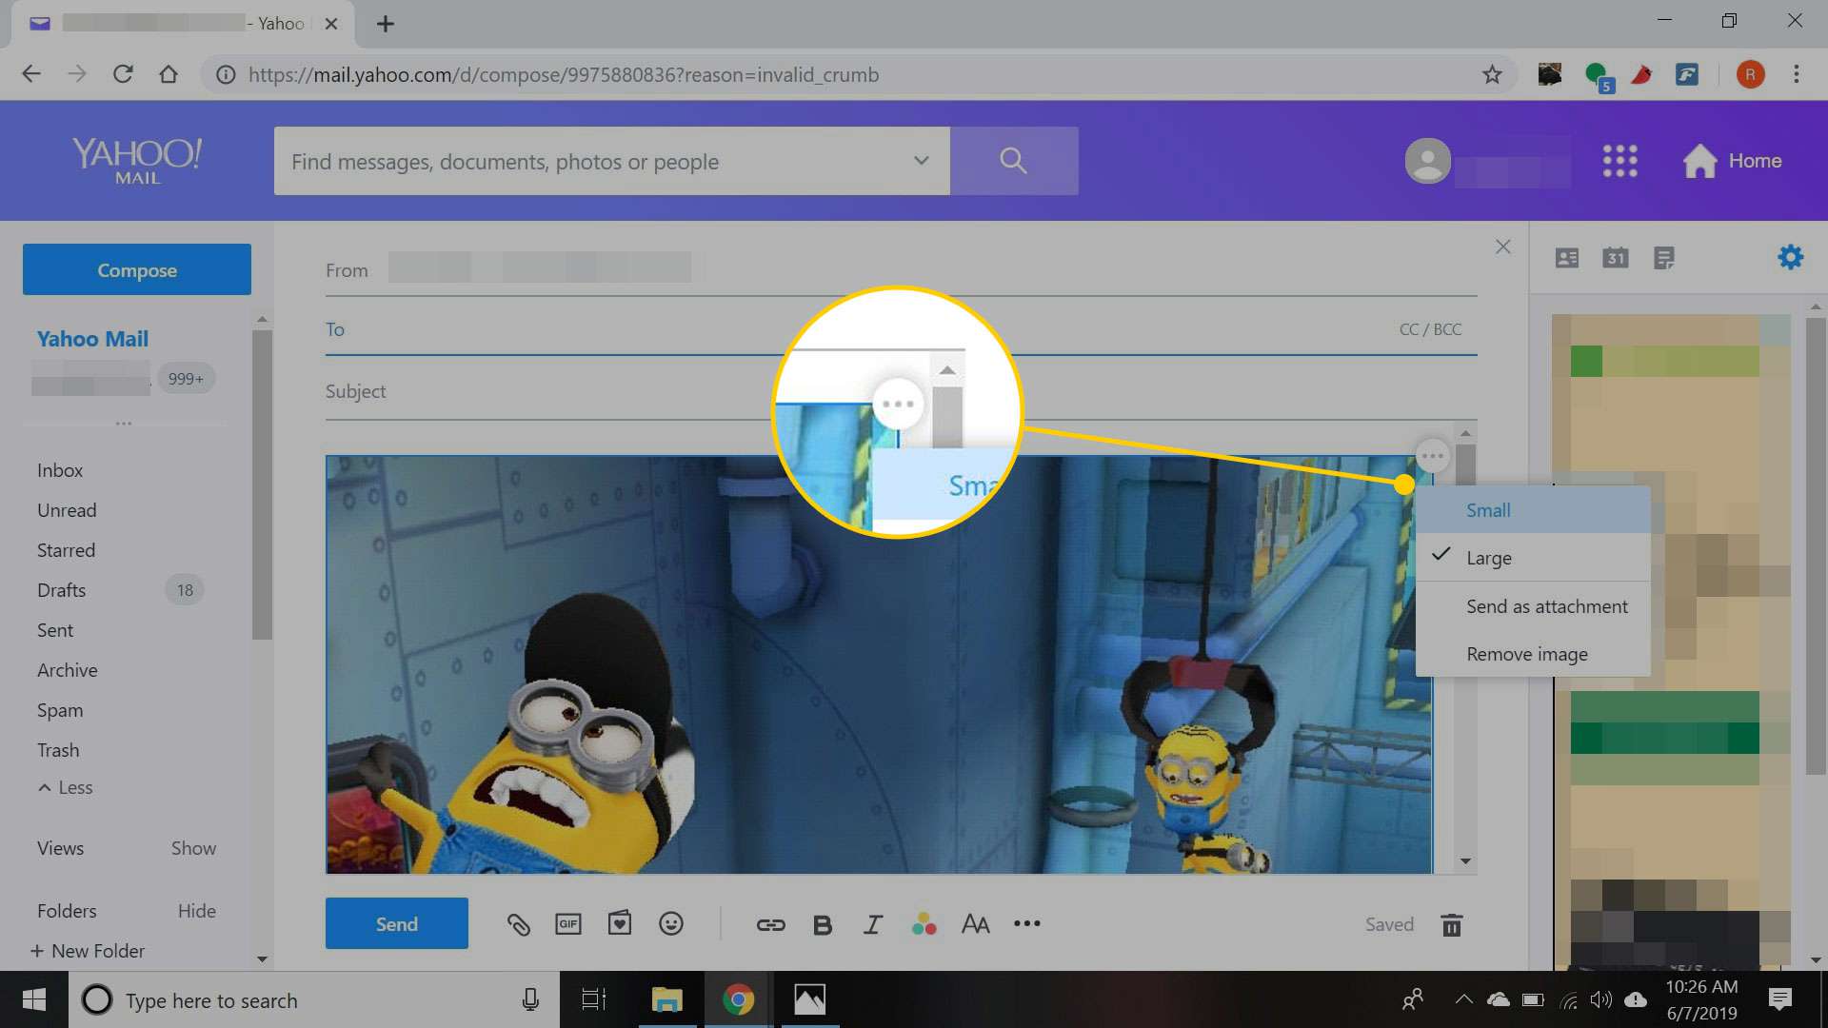Open File Explorer from the taskbar

666,999
